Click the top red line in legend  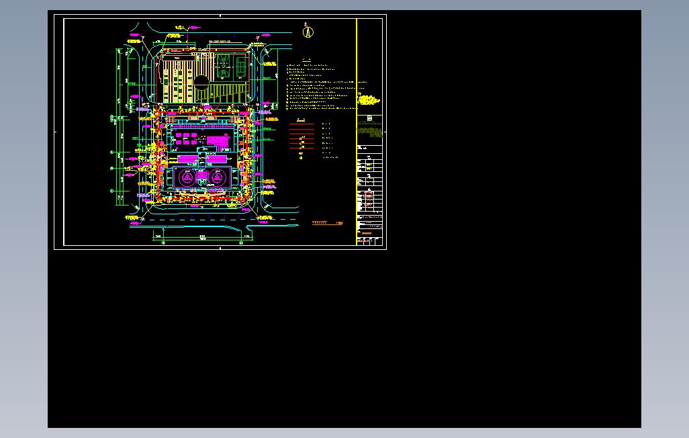point(302,124)
